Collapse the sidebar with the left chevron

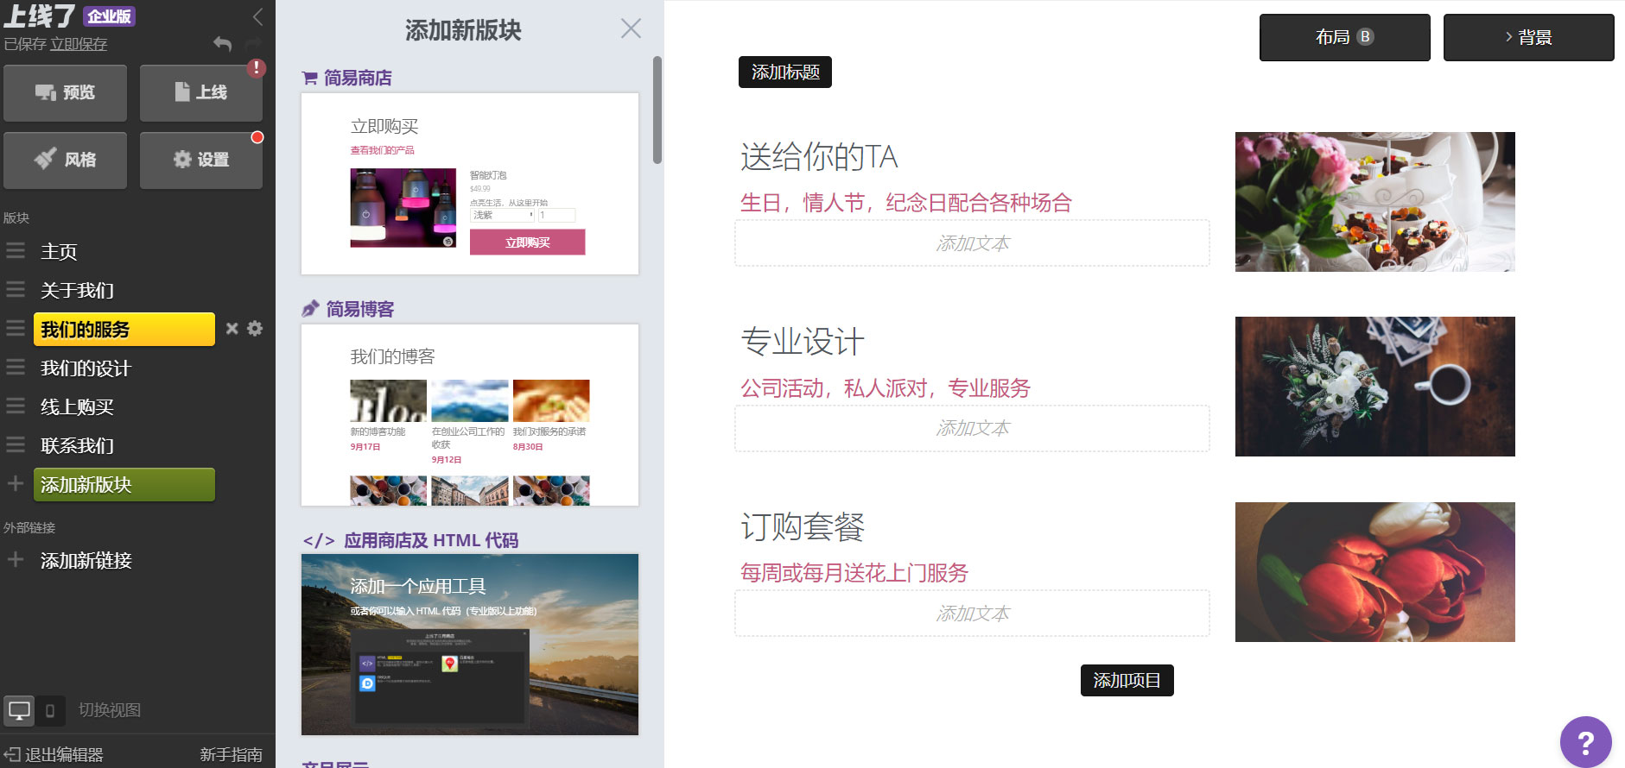coord(257,16)
